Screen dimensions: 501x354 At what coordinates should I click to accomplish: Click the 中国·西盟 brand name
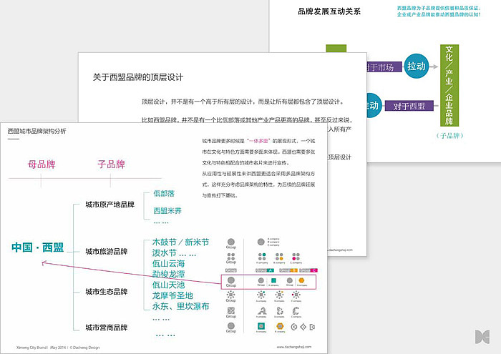click(38, 247)
